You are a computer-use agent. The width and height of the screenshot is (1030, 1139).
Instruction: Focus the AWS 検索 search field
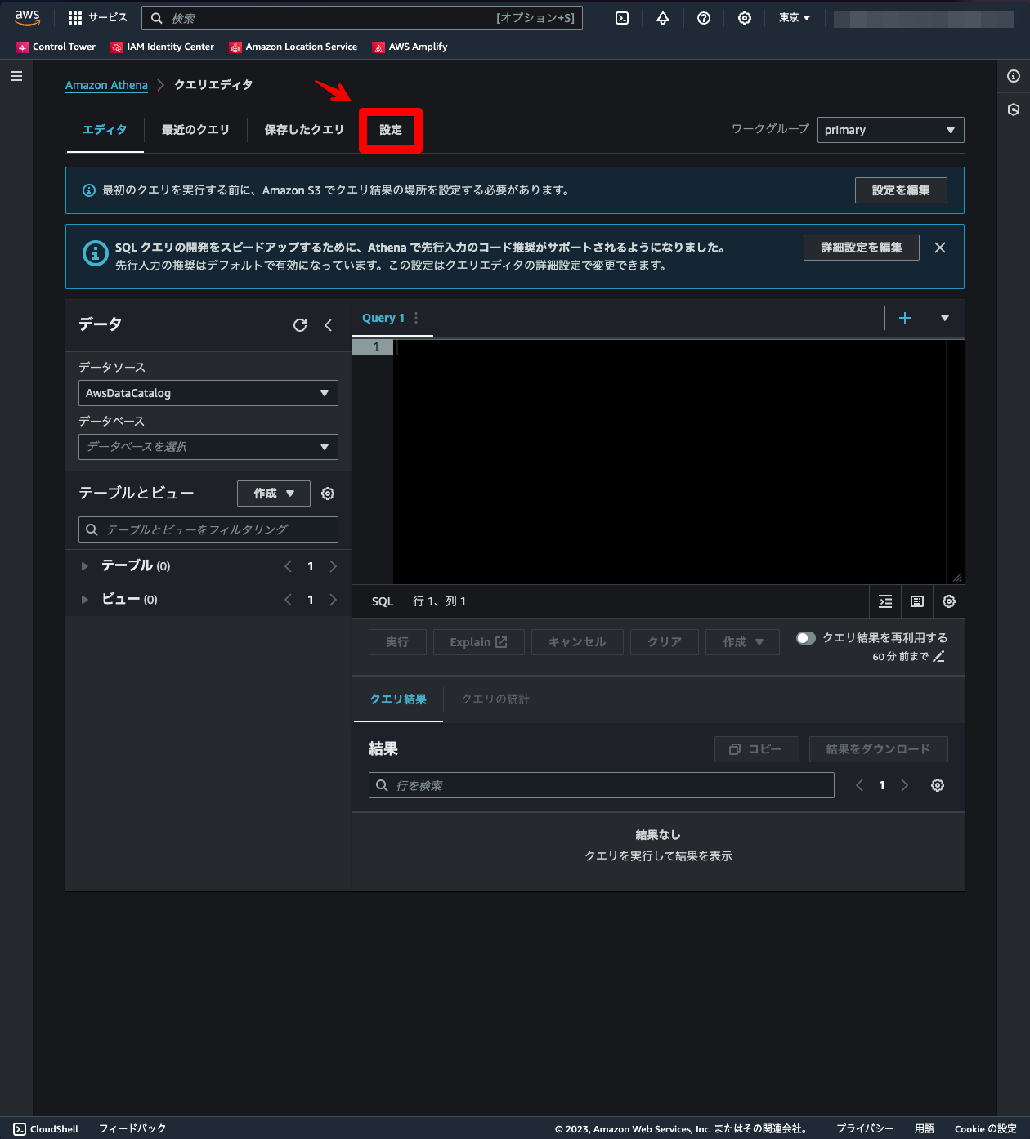point(362,18)
